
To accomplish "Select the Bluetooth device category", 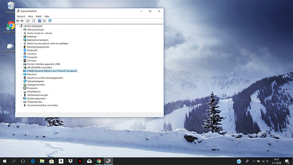I will coord(32,50).
